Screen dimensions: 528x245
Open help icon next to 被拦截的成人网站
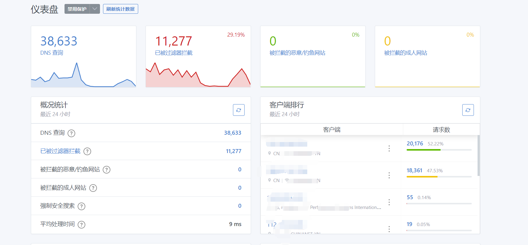coord(93,188)
